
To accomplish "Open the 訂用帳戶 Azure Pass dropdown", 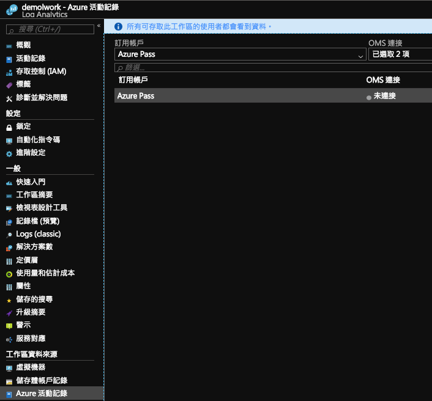I will (x=240, y=54).
